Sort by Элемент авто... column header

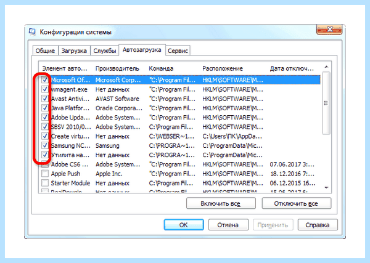click(x=65, y=68)
